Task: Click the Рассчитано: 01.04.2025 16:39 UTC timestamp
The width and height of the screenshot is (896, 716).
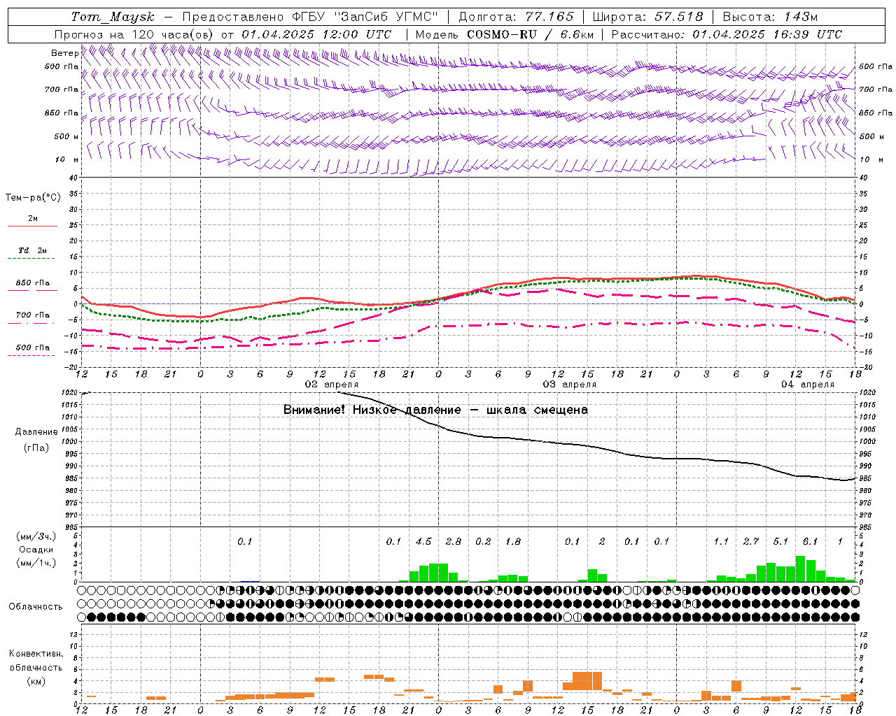Action: (727, 34)
